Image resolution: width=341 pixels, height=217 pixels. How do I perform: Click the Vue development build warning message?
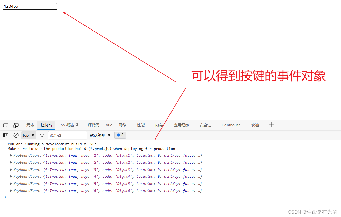(53, 144)
